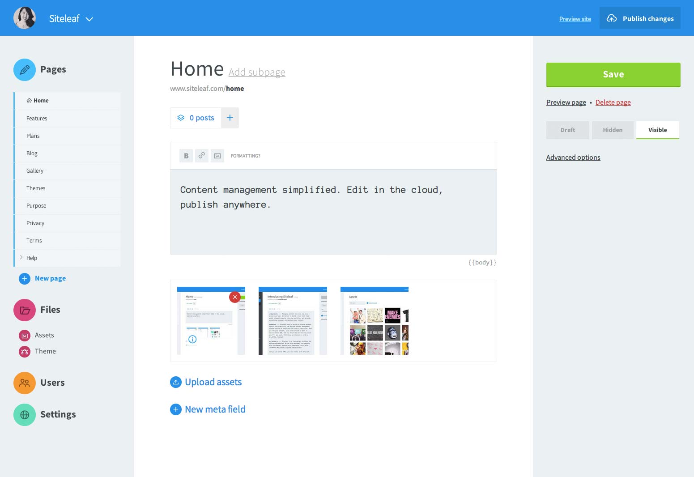Open the Users section heading
This screenshot has width=694, height=477.
(52, 383)
